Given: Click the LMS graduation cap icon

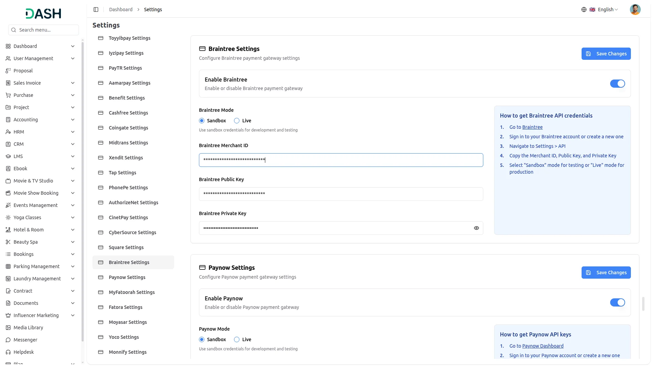Looking at the screenshot, I should click(8, 156).
